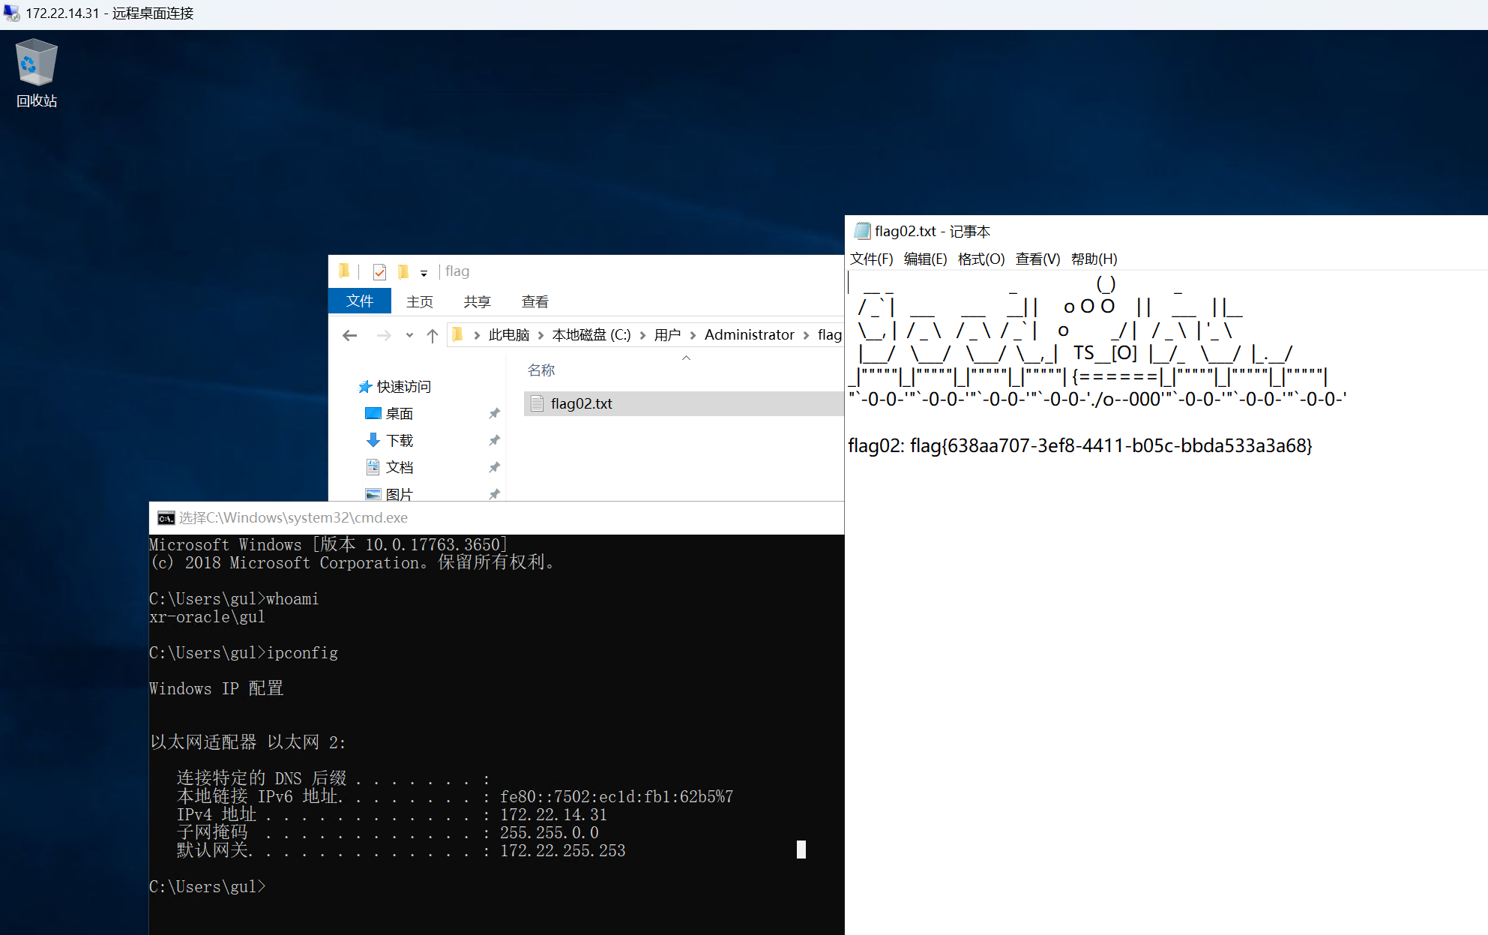Viewport: 1488px width, 935px height.
Task: Click the Explorer back arrow button
Action: coord(349,335)
